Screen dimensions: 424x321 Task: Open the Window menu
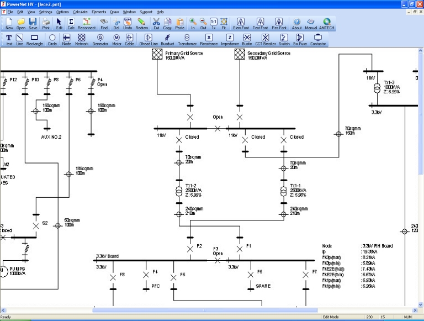pyautogui.click(x=129, y=12)
